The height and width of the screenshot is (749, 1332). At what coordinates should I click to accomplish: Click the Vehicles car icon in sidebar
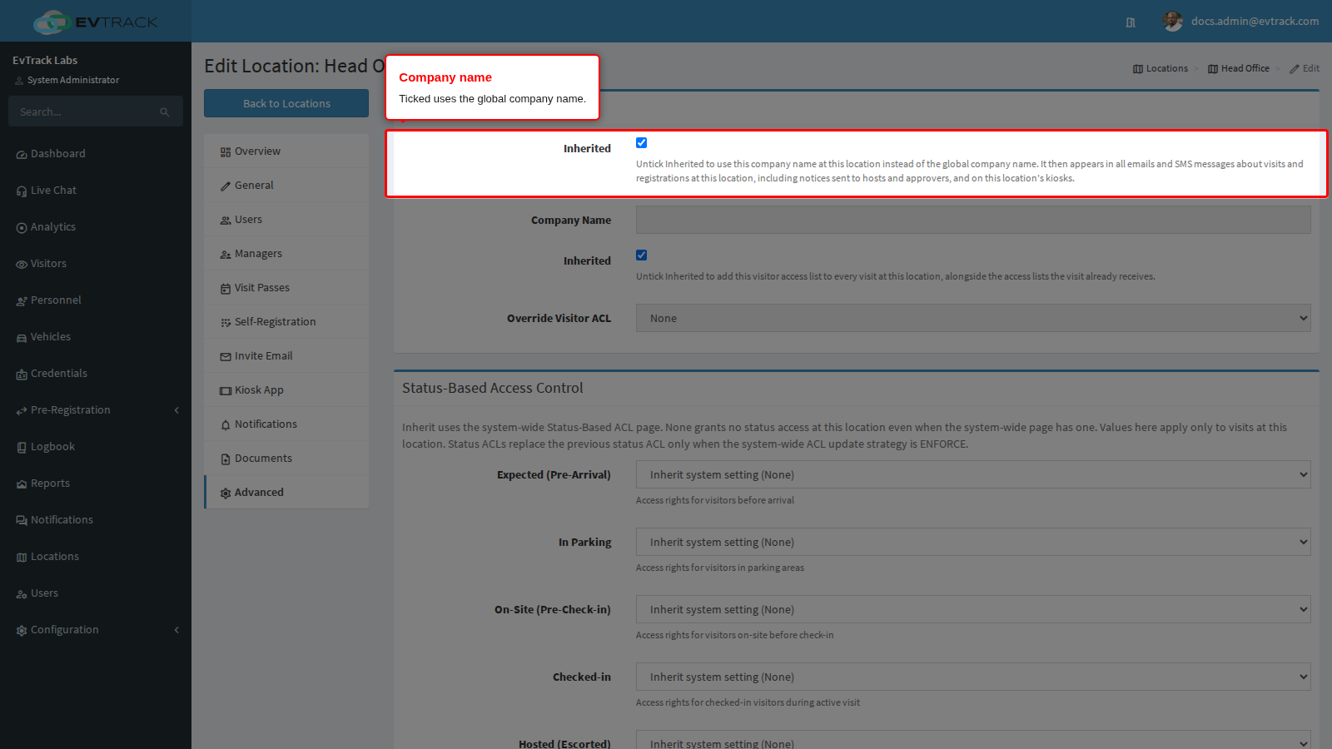[22, 338]
